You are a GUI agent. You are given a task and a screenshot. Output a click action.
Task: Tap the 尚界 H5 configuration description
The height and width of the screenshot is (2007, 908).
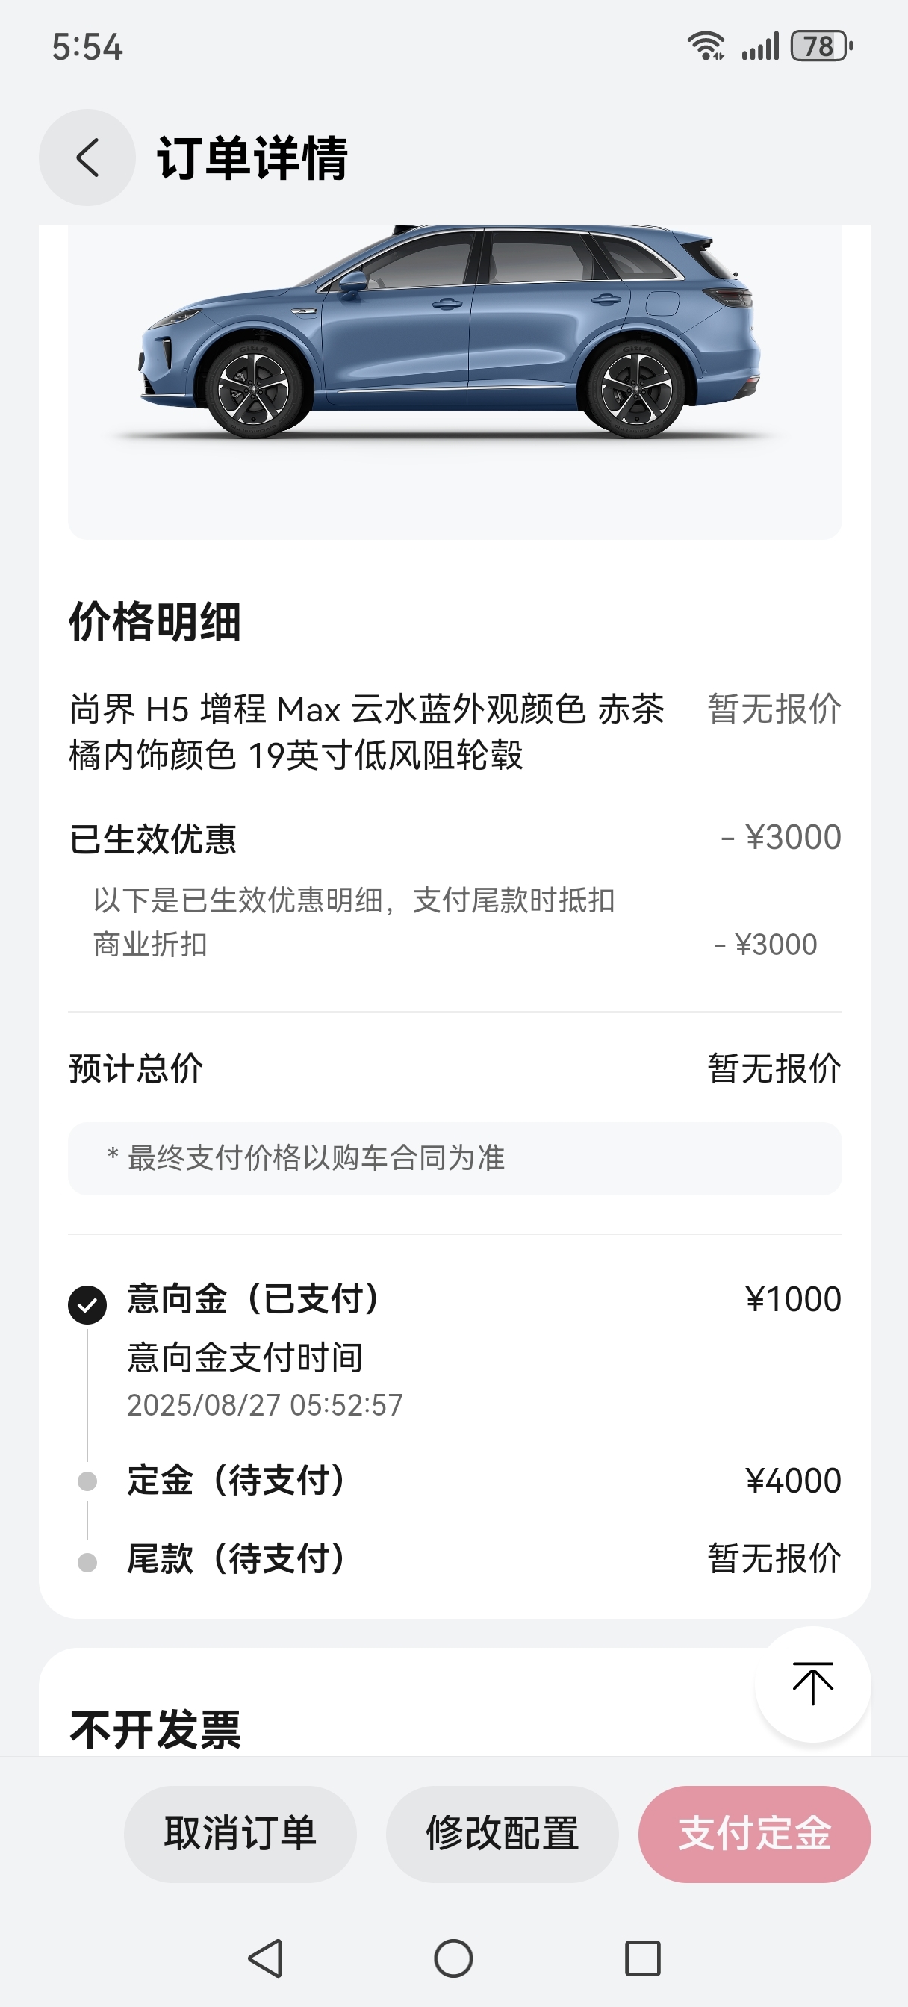click(x=367, y=732)
